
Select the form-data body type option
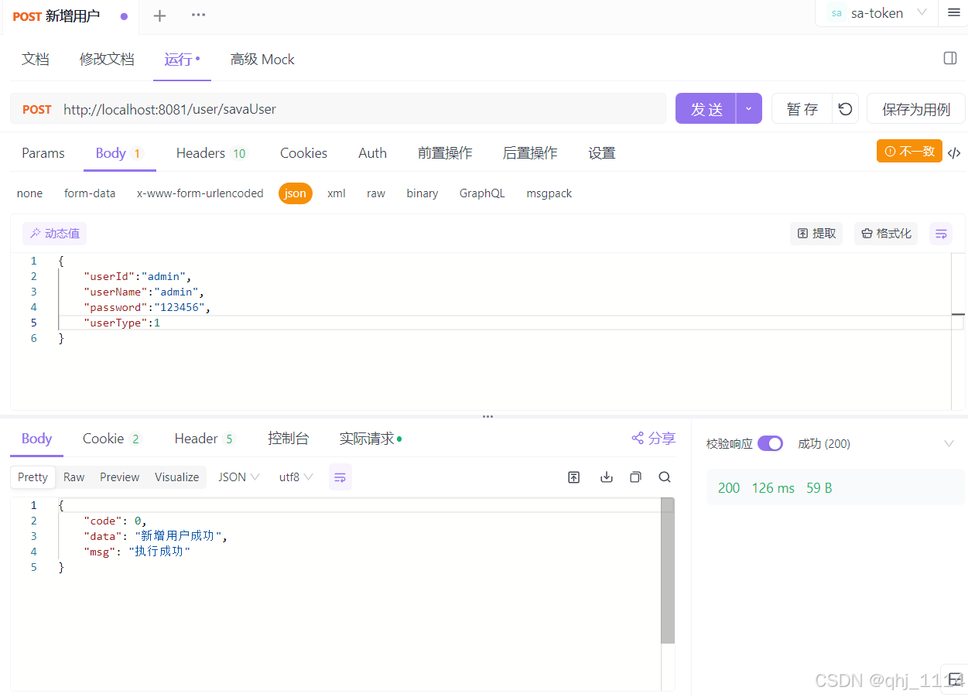tap(90, 193)
